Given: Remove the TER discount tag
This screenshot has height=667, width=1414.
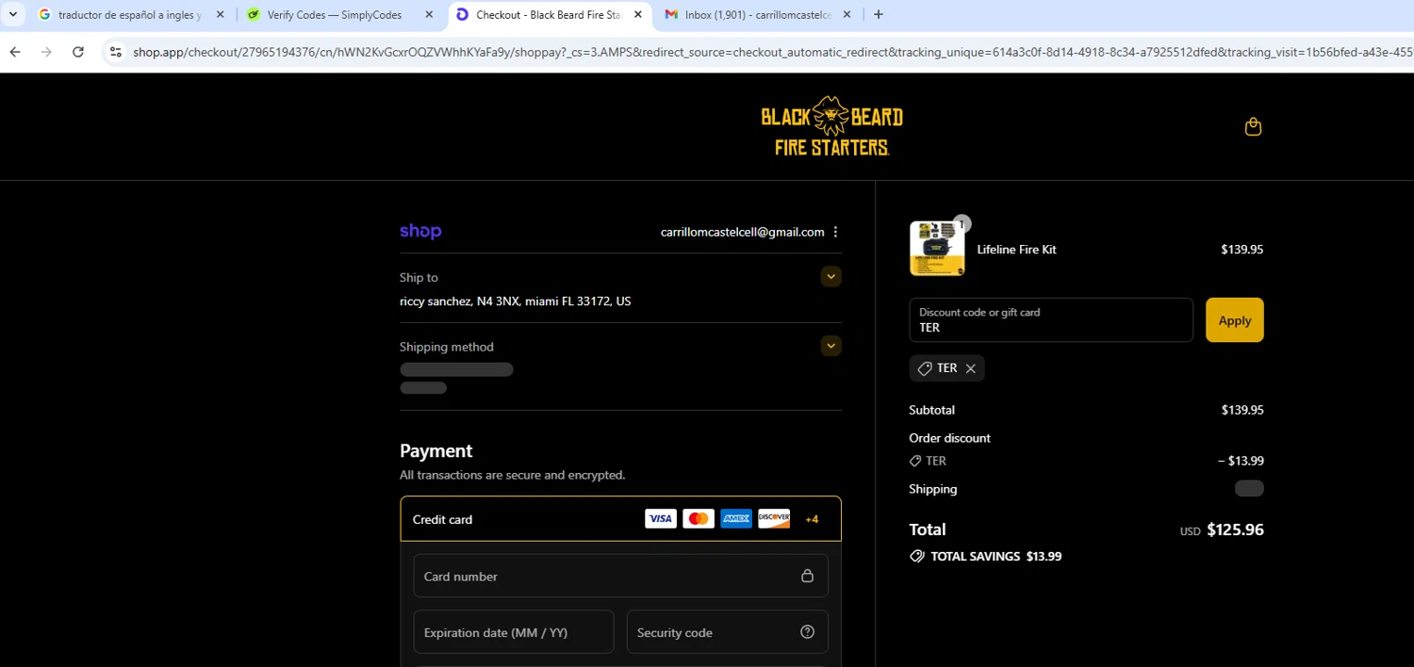Looking at the screenshot, I should coord(970,368).
